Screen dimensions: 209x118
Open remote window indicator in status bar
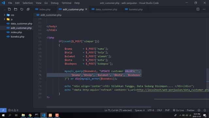(3, 110)
